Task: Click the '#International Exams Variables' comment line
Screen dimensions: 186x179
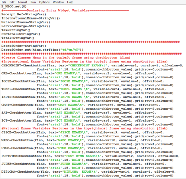Action: pos(84,62)
